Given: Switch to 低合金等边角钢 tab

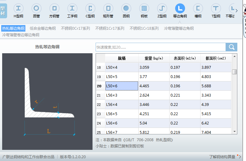Looking at the screenshot, I should [x=43, y=28].
